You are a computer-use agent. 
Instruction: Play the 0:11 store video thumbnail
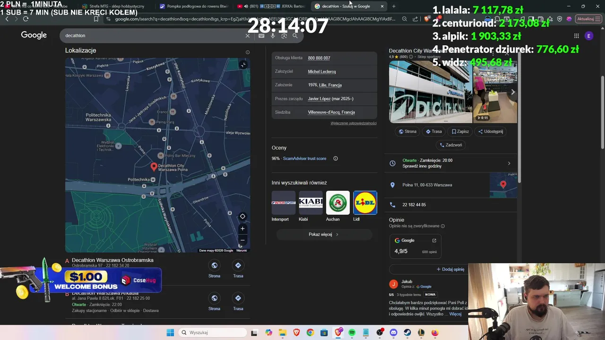(x=495, y=92)
